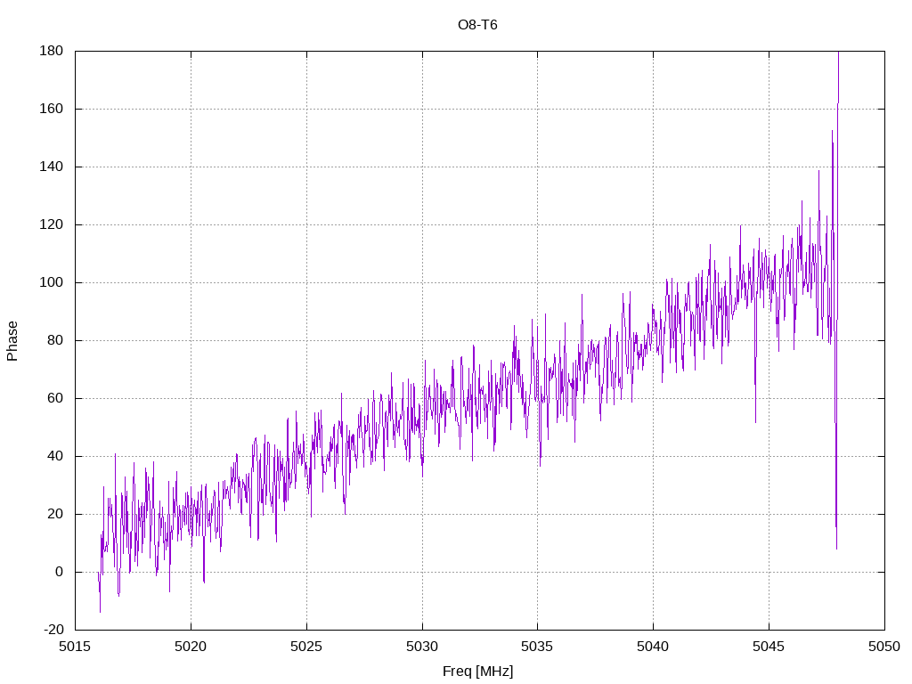Screen dimensions: 912x684
Task: Click the 160 y-axis tick label
Action: coord(51,109)
